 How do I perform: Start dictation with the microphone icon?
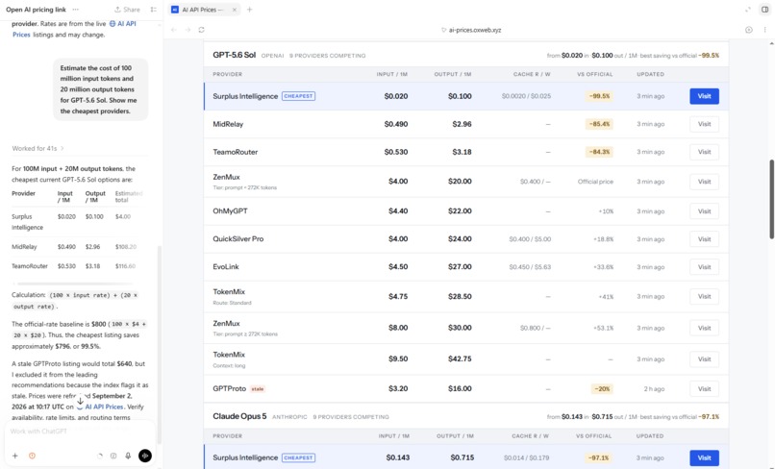pyautogui.click(x=128, y=456)
